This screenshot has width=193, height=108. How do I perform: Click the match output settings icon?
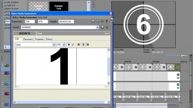coord(93,21)
